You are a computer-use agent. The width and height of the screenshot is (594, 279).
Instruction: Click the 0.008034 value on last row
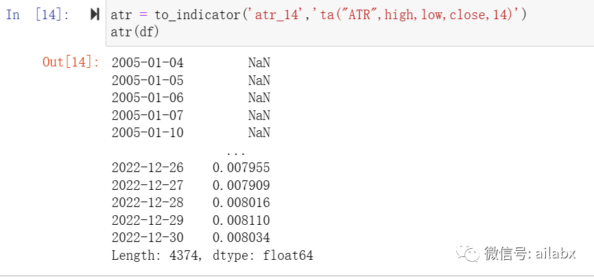pos(241,238)
